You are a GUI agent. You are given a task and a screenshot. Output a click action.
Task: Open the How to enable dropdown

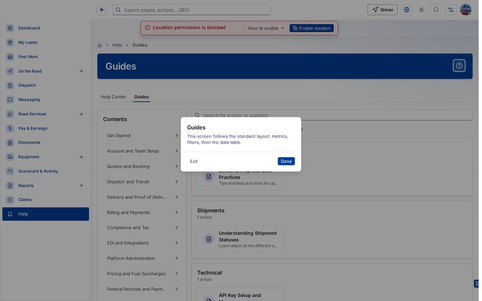coord(266,28)
